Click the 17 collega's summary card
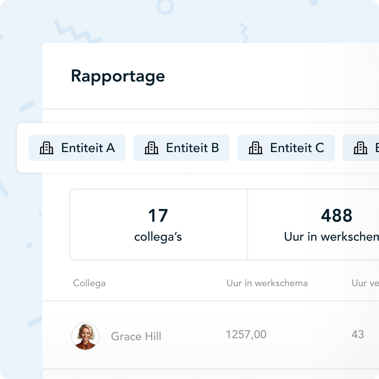 (x=159, y=225)
